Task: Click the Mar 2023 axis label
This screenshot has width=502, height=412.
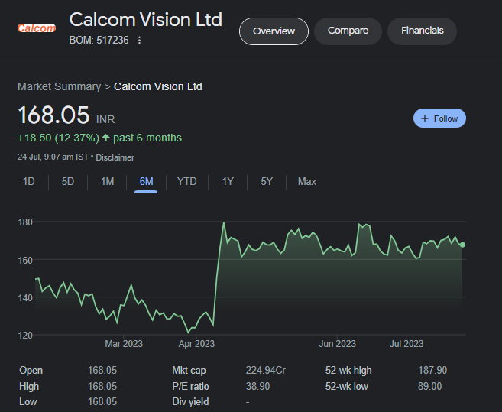Action: tap(124, 344)
